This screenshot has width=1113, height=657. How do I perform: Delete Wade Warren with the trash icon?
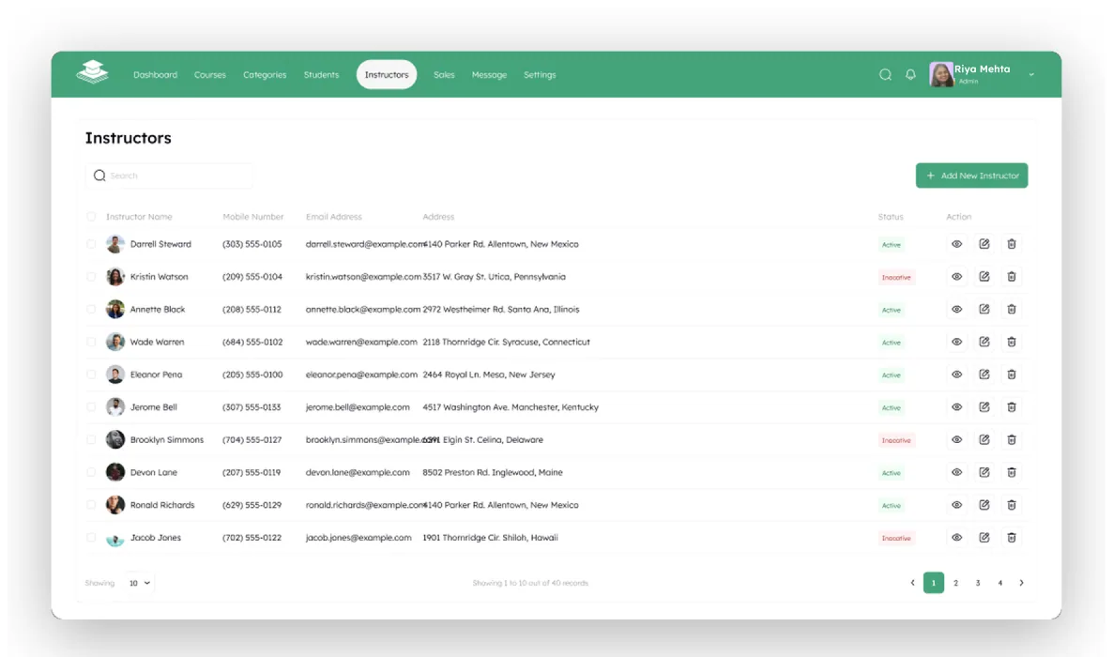tap(1012, 342)
